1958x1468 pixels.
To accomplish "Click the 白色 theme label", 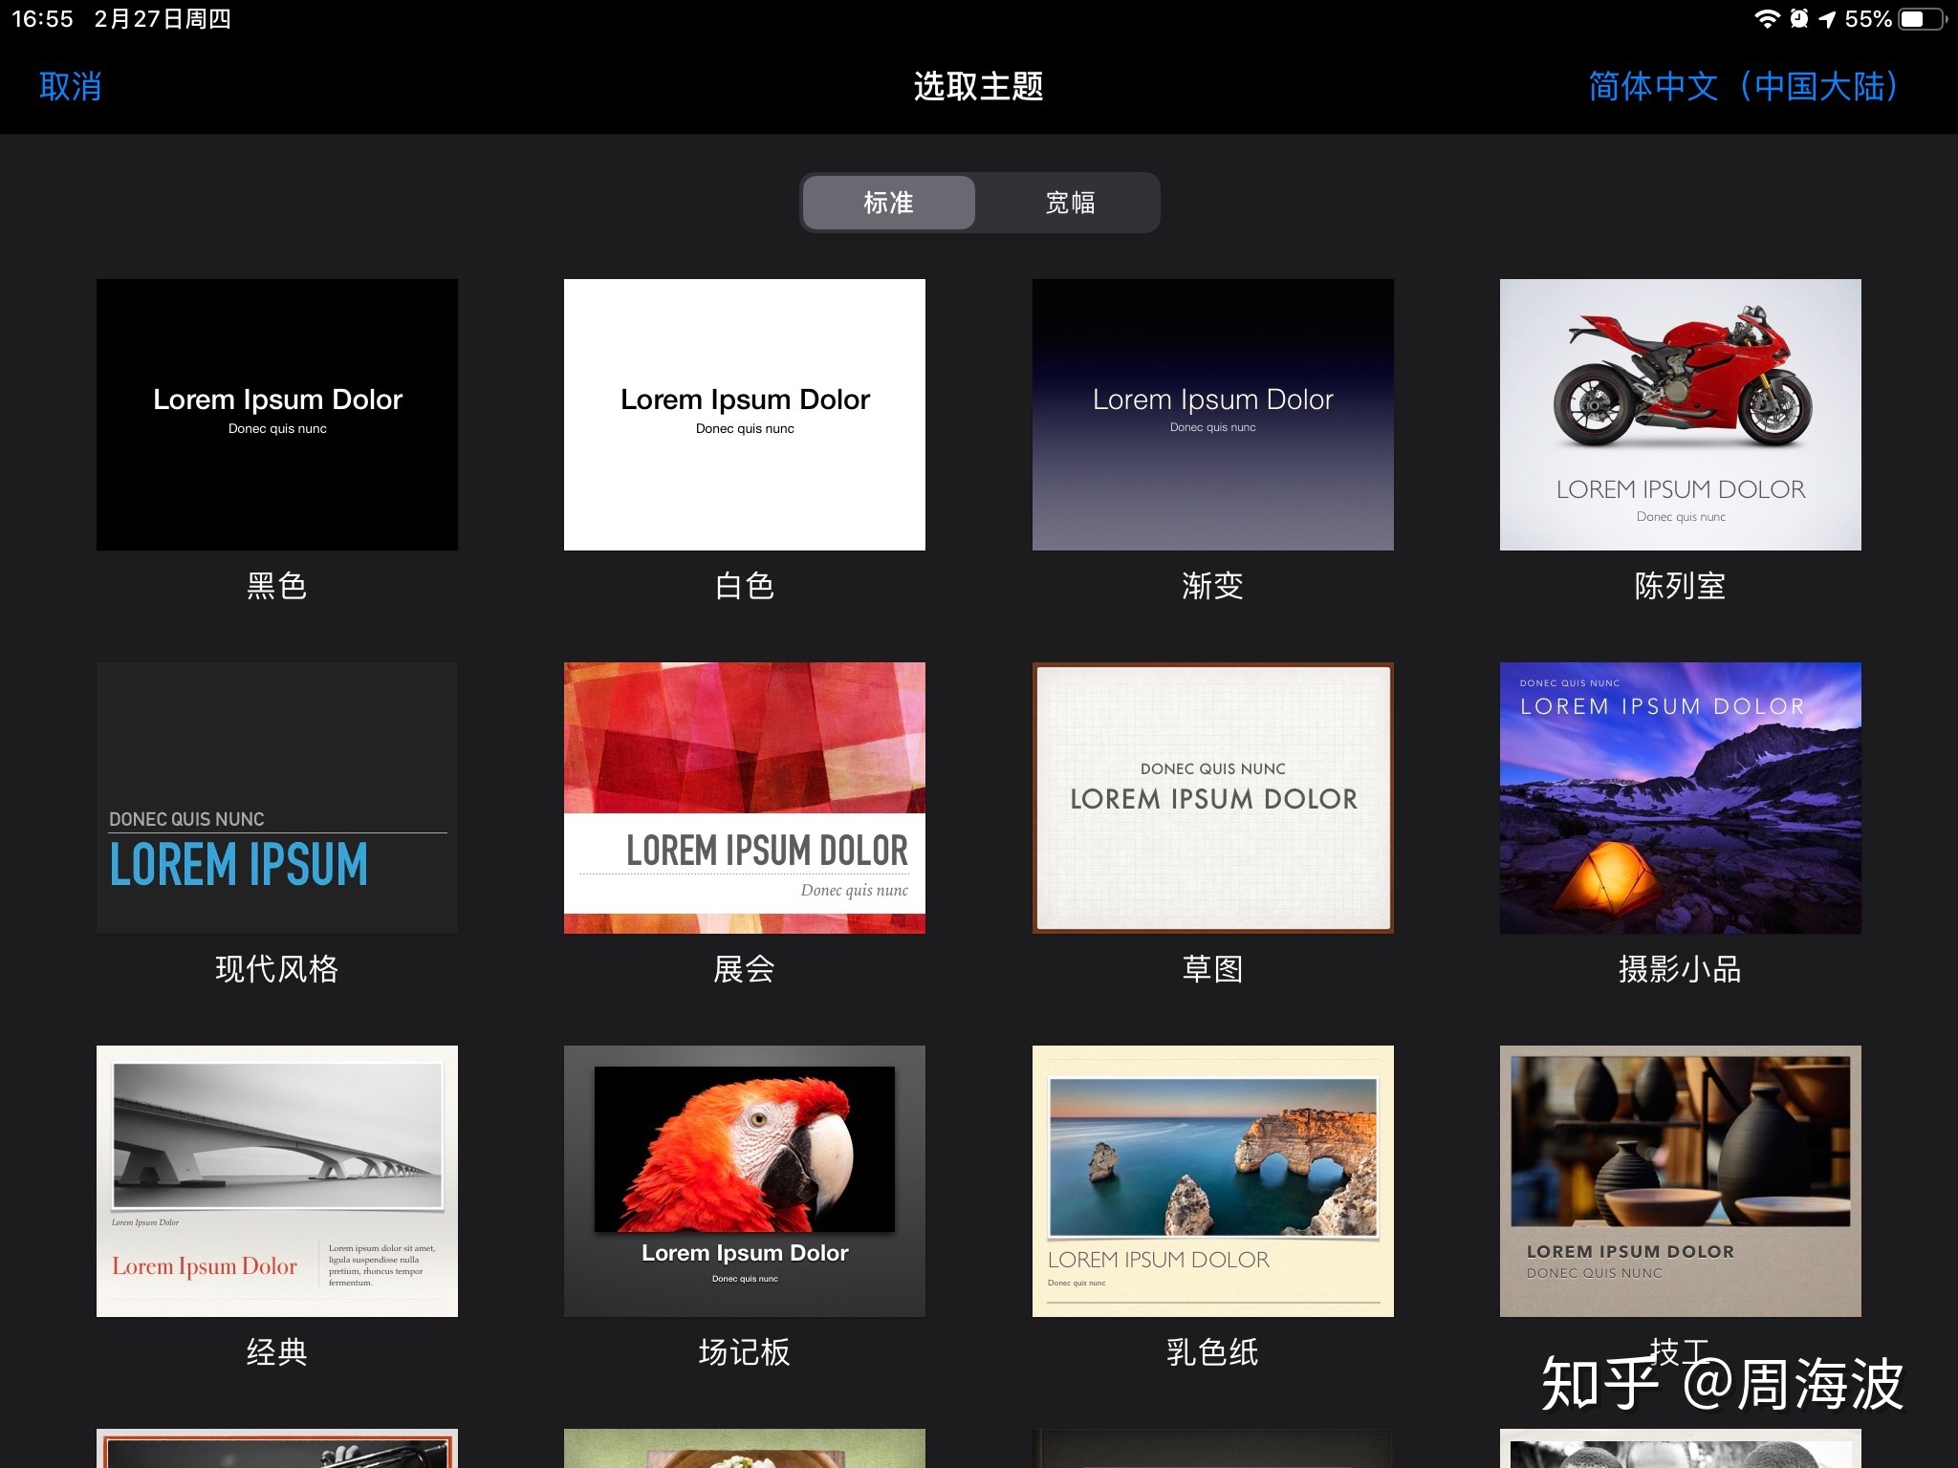I will [745, 586].
